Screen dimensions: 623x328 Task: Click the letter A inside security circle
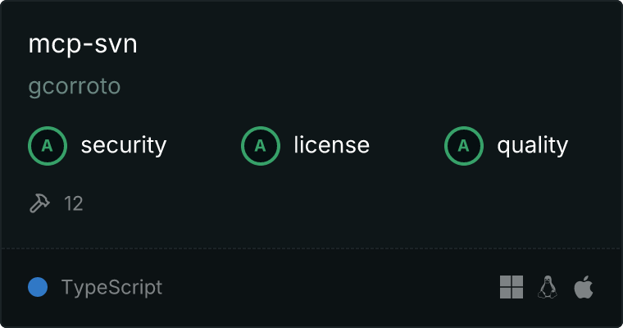tap(48, 146)
